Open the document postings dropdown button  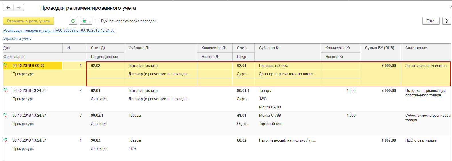point(86,21)
